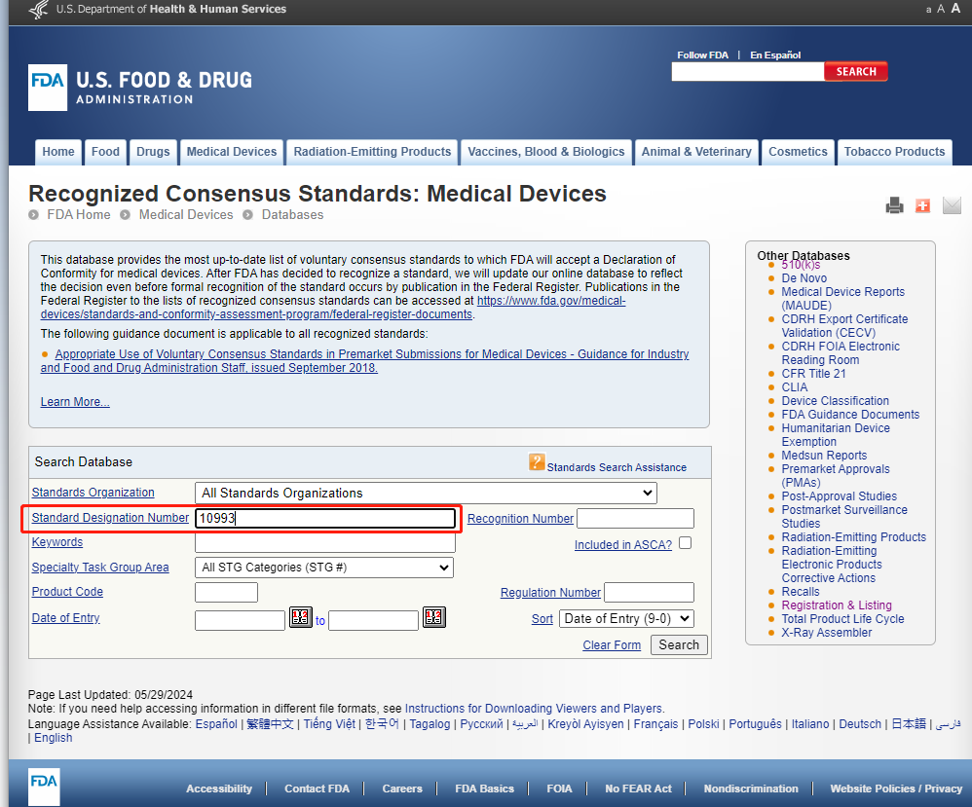
Task: Open the Vaccines, Blood & Biologics tab
Action: [x=546, y=152]
